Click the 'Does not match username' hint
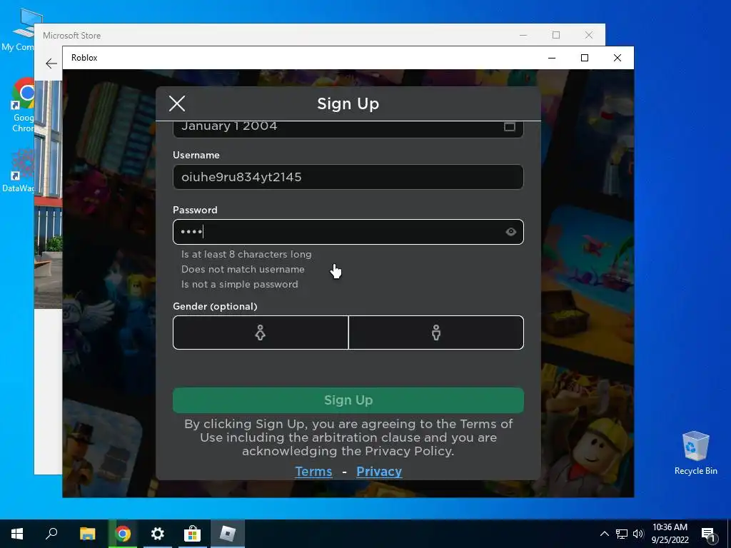The image size is (731, 548). coord(243,269)
